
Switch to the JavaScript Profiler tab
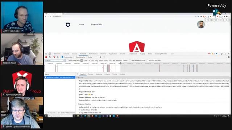(x=161, y=54)
